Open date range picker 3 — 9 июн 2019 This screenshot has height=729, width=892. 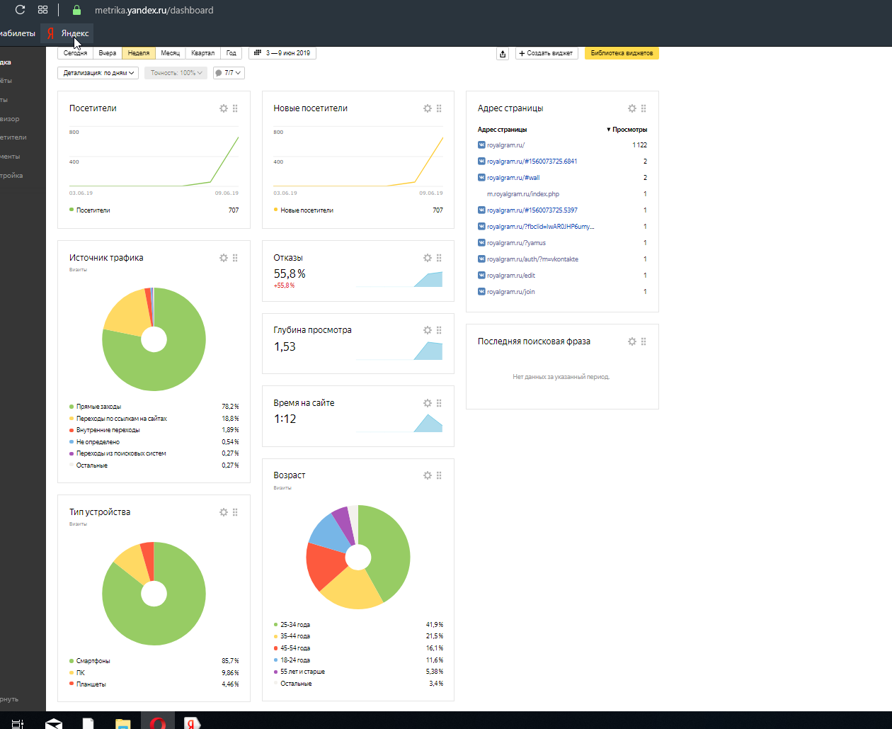pos(282,53)
